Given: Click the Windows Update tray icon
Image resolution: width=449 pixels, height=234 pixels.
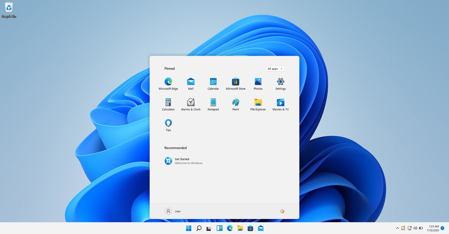Looking at the screenshot, I should (x=403, y=228).
